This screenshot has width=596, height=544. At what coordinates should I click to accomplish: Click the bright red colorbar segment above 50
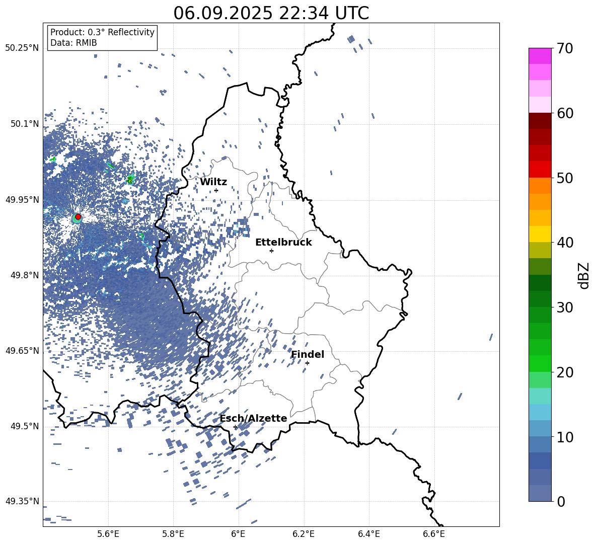(x=540, y=170)
